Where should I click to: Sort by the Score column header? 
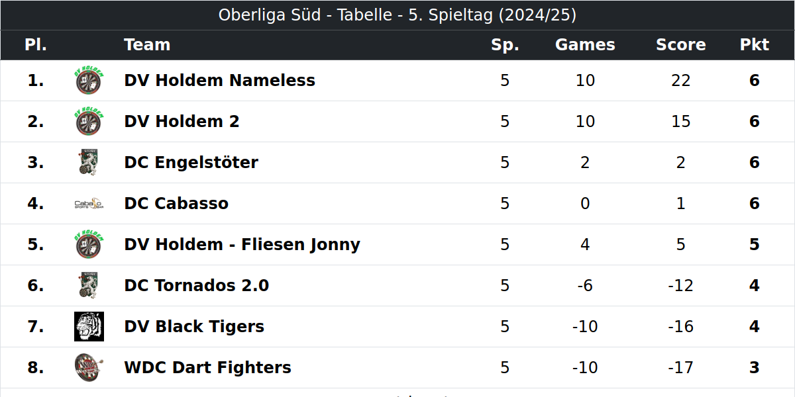point(680,45)
